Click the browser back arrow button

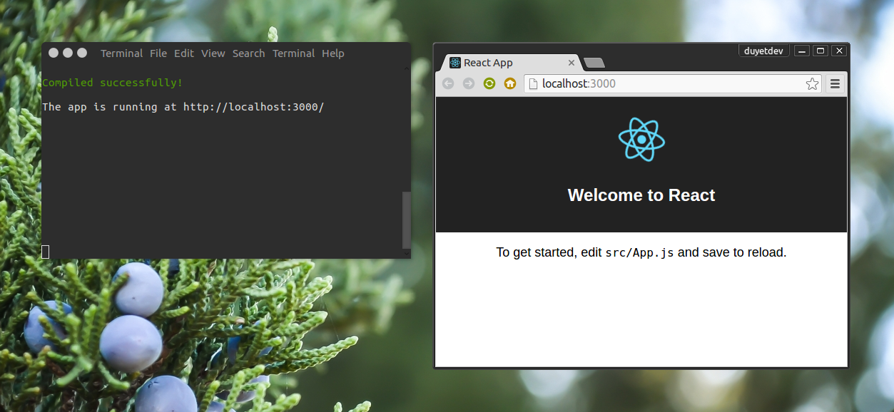(x=448, y=83)
